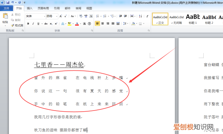Select the 标题 1 style
The height and width of the screenshot is (134, 223).
point(193,19)
